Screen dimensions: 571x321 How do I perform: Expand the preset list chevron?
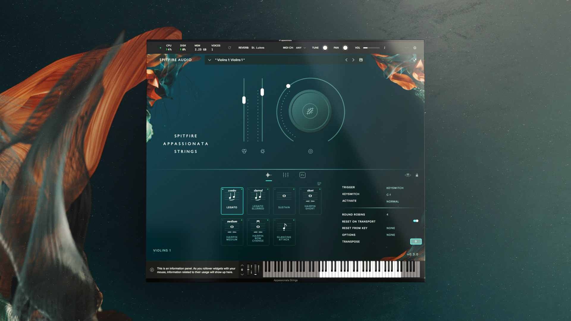pyautogui.click(x=210, y=60)
